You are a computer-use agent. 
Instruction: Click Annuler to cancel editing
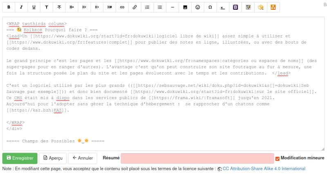[83, 158]
